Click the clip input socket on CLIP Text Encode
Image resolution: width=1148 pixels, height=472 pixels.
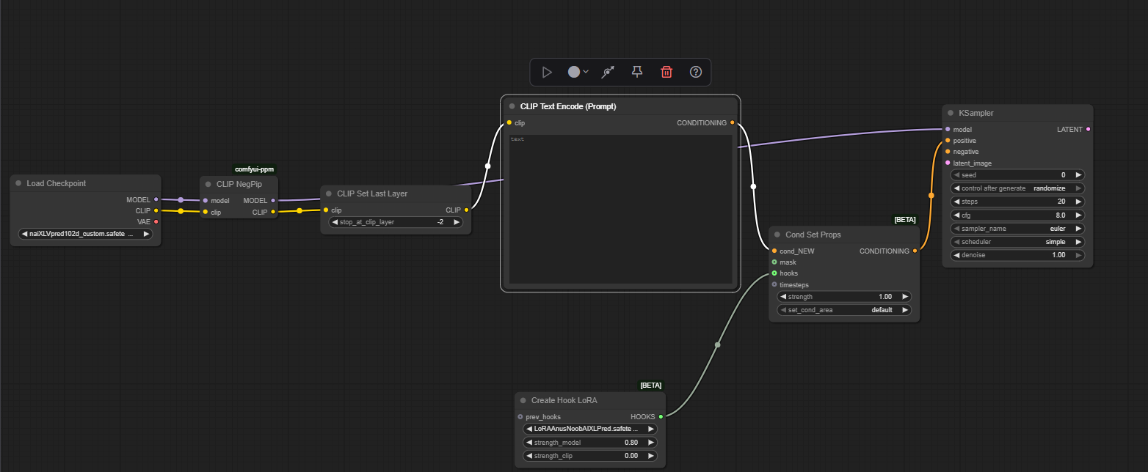pos(509,123)
